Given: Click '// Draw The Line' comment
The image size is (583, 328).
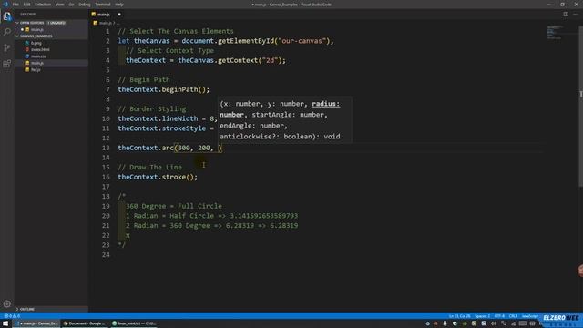Looking at the screenshot, I should pos(149,168).
